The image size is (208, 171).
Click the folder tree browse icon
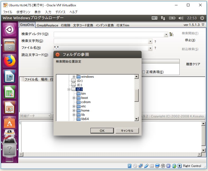coord(172,34)
